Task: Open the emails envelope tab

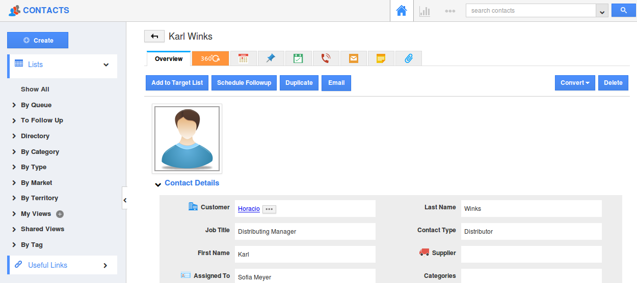Action: (353, 58)
